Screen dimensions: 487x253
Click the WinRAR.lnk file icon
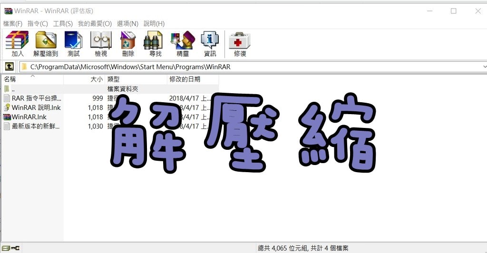tap(7, 117)
